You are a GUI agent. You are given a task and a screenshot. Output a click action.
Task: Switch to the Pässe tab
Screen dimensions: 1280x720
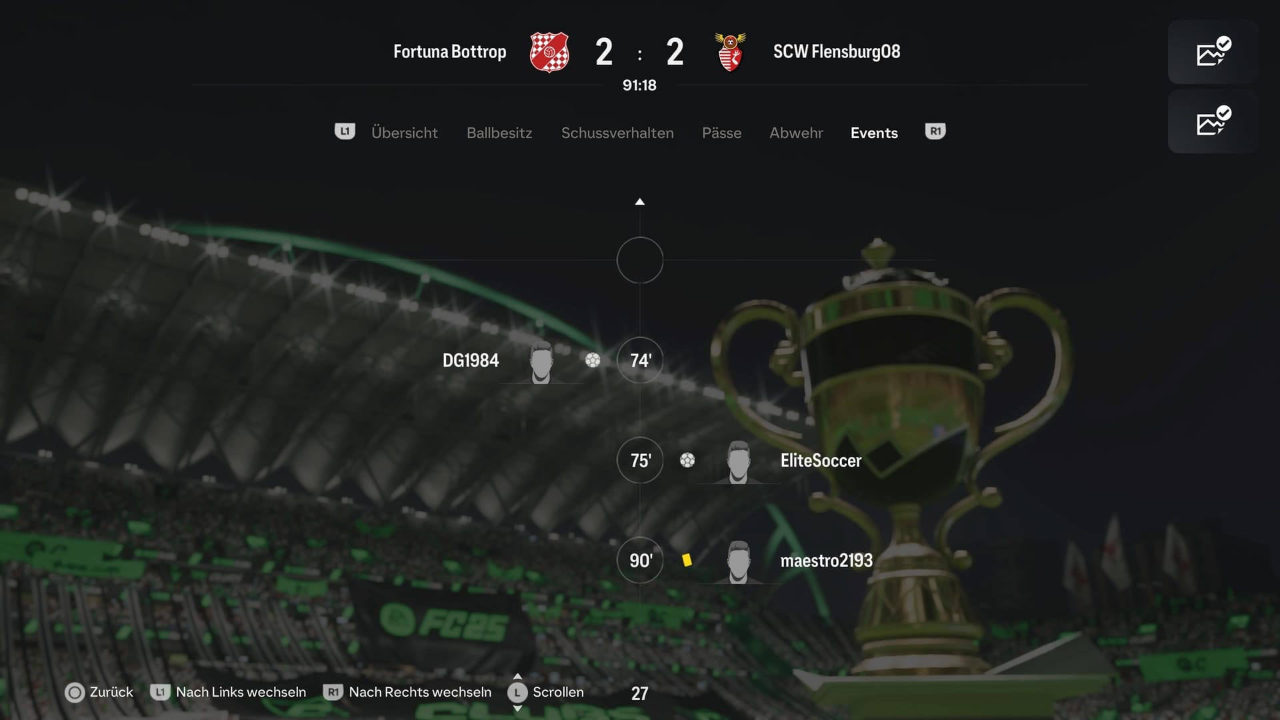pyautogui.click(x=721, y=133)
